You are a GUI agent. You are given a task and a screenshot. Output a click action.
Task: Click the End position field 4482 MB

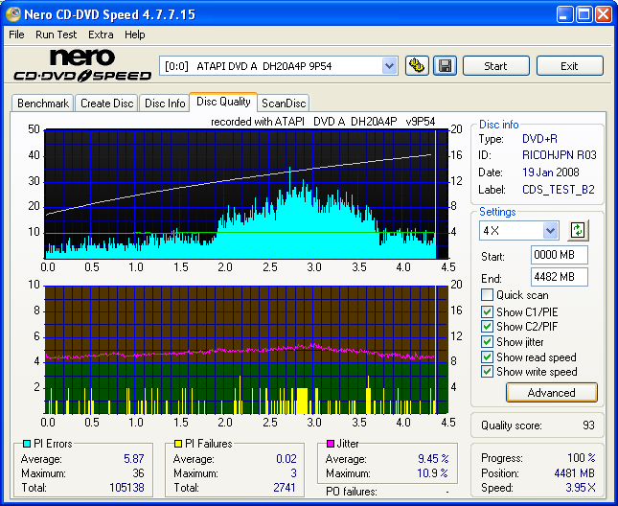click(560, 277)
